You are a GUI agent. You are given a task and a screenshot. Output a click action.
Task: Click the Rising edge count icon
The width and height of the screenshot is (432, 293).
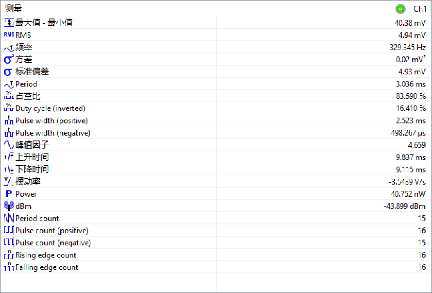(x=9, y=255)
